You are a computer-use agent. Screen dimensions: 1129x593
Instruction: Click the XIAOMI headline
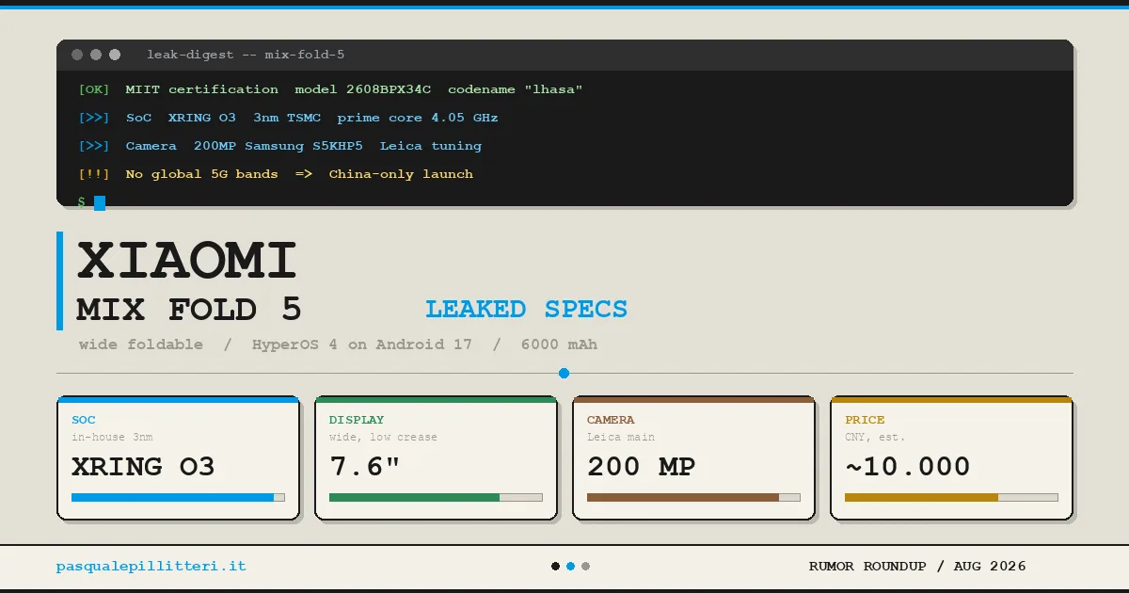click(187, 261)
